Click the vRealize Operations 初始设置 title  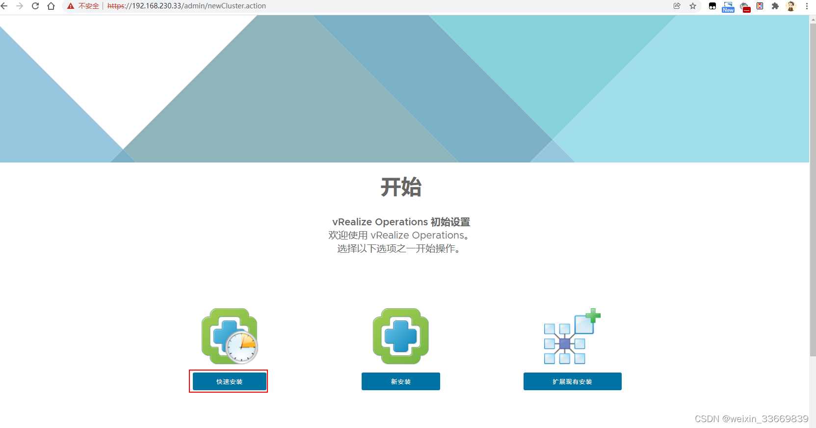click(x=401, y=222)
